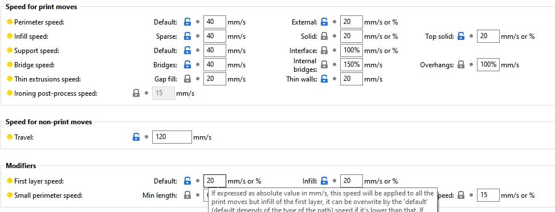Click the unlock icon for First layer Infill
The width and height of the screenshot is (555, 212).
click(x=324, y=181)
